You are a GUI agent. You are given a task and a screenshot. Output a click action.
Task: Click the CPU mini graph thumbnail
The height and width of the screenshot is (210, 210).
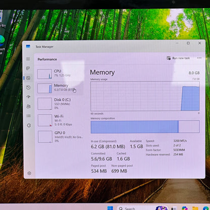pos(44,74)
